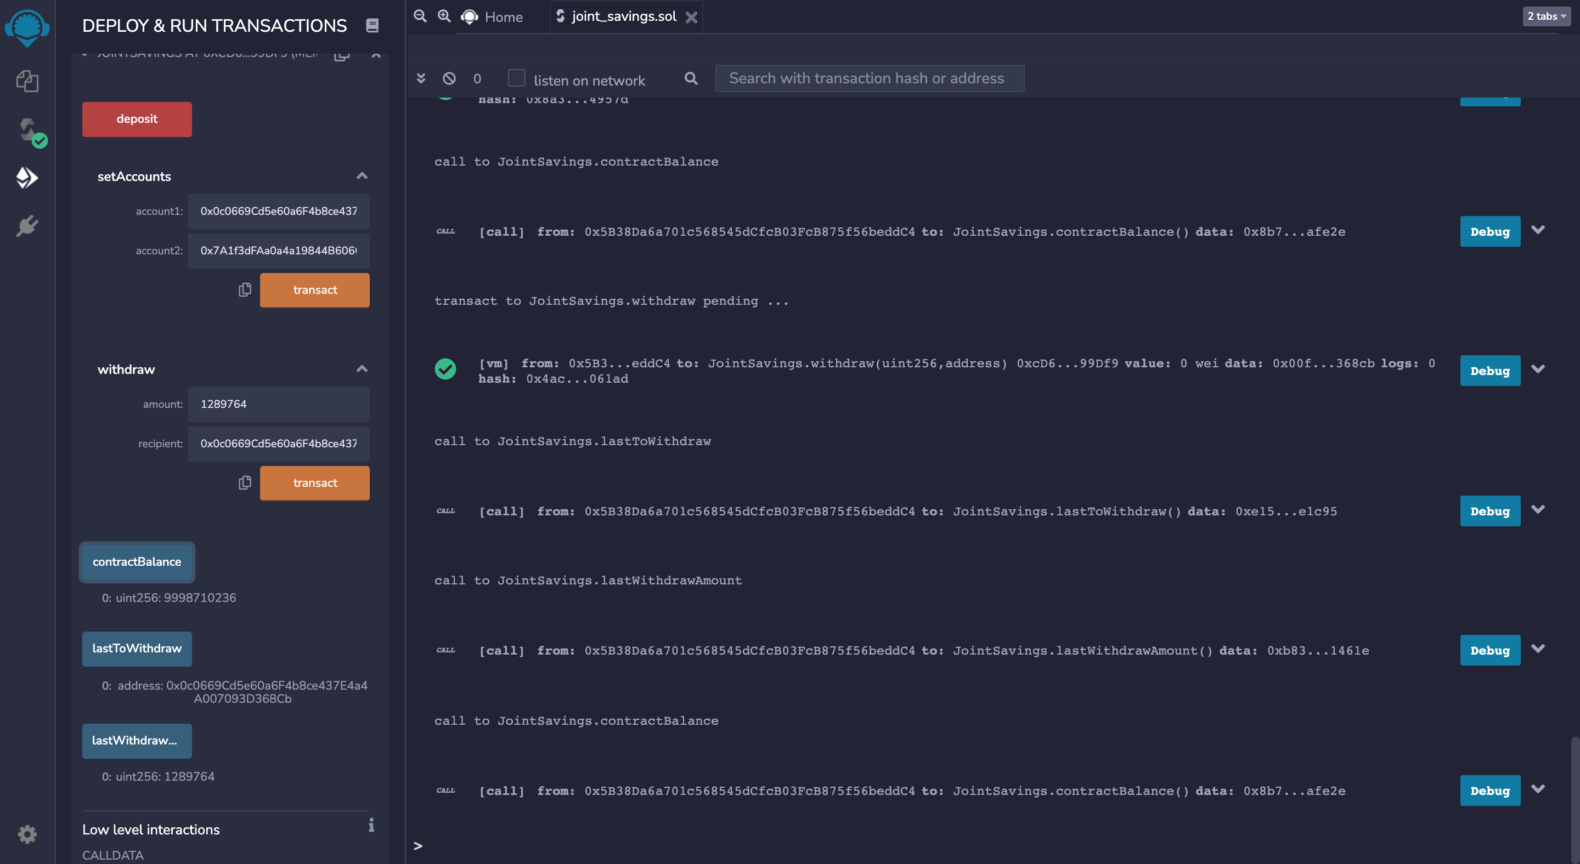This screenshot has width=1580, height=864.
Task: Open the Settings gear icon
Action: point(27,834)
